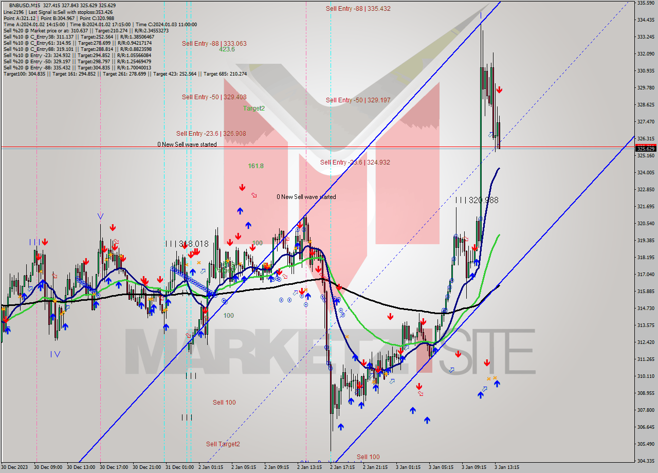The image size is (658, 473).
Task: Click the 317.040 price axis label
Action: (645, 275)
